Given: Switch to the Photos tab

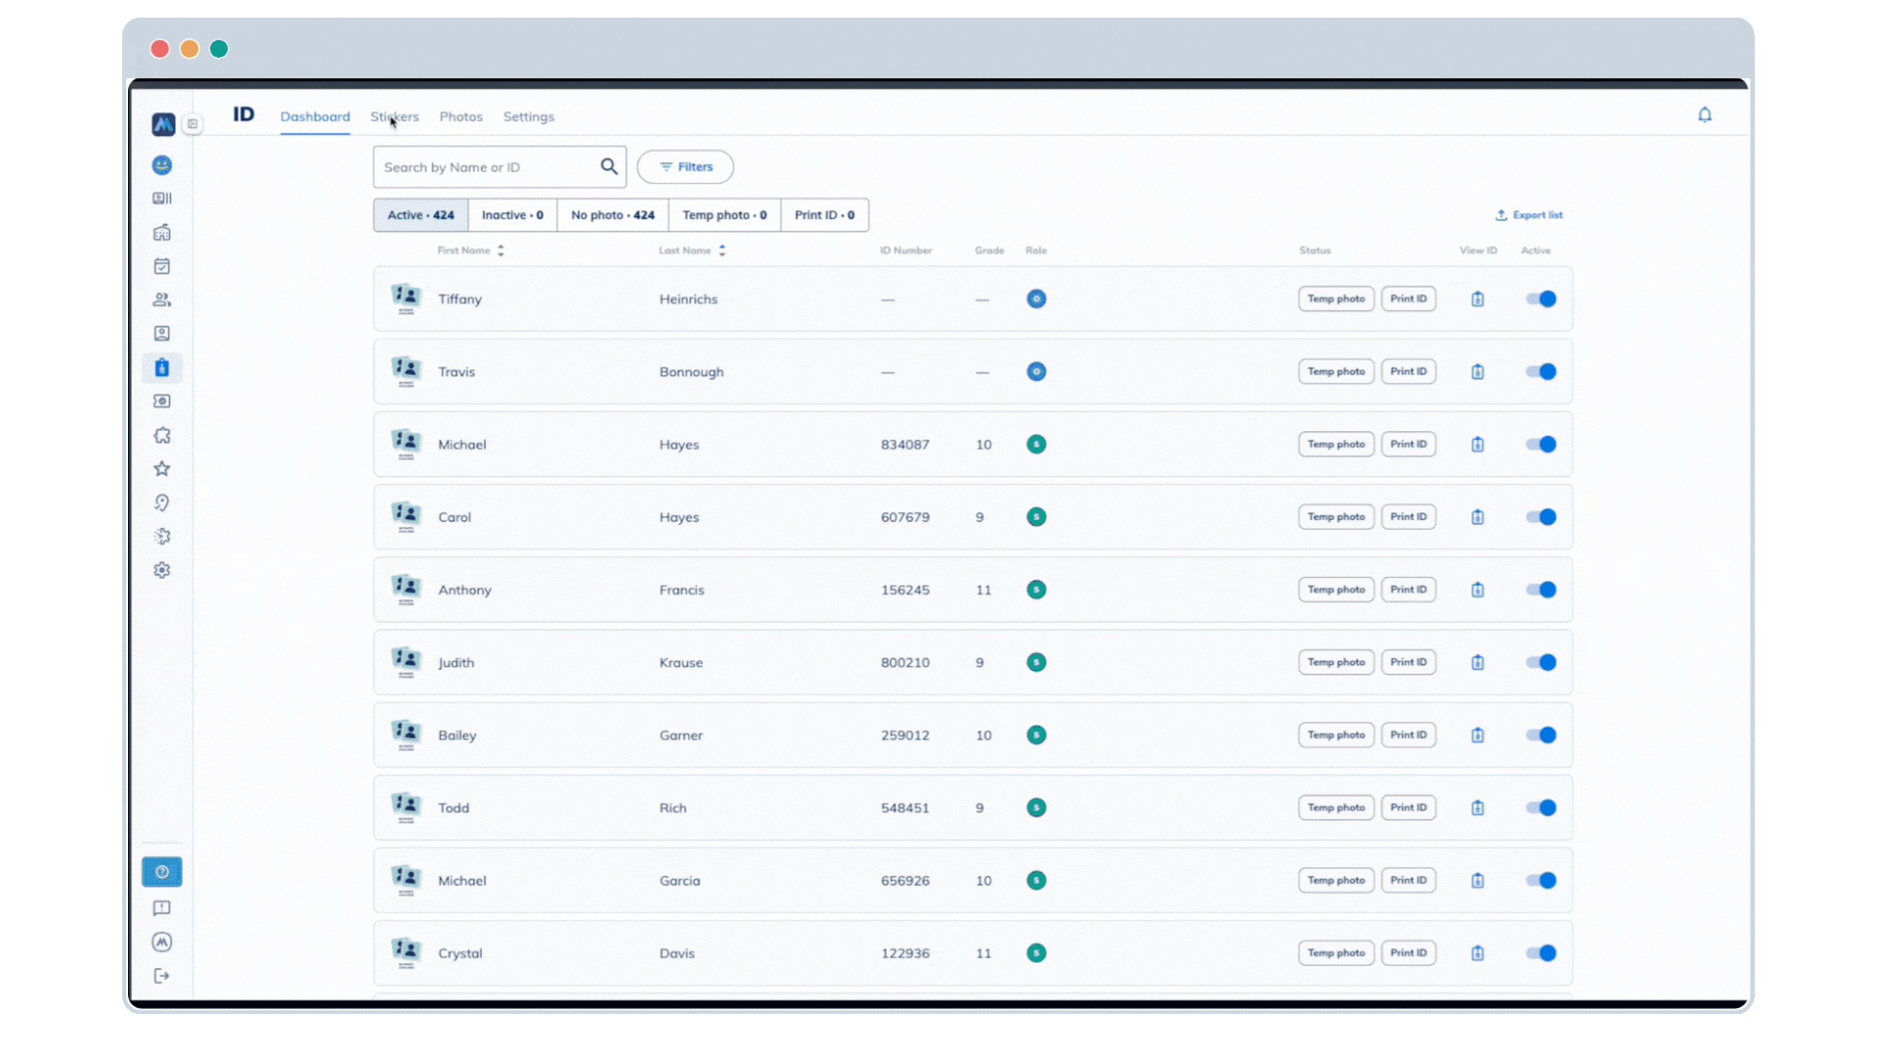Looking at the screenshot, I should click(x=460, y=116).
